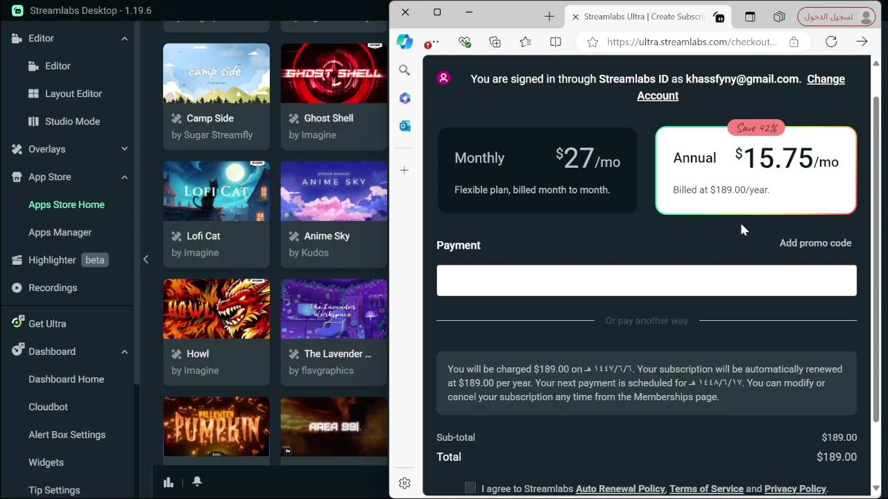888x499 pixels.
Task: Open the Privacy Policy link
Action: [795, 489]
